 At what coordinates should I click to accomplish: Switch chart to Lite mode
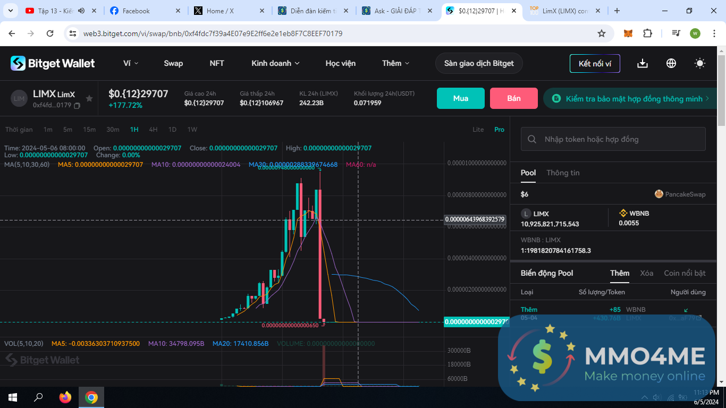(x=478, y=130)
